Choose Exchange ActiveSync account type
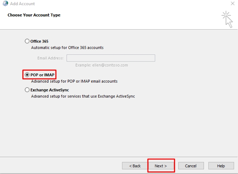 tap(27, 90)
